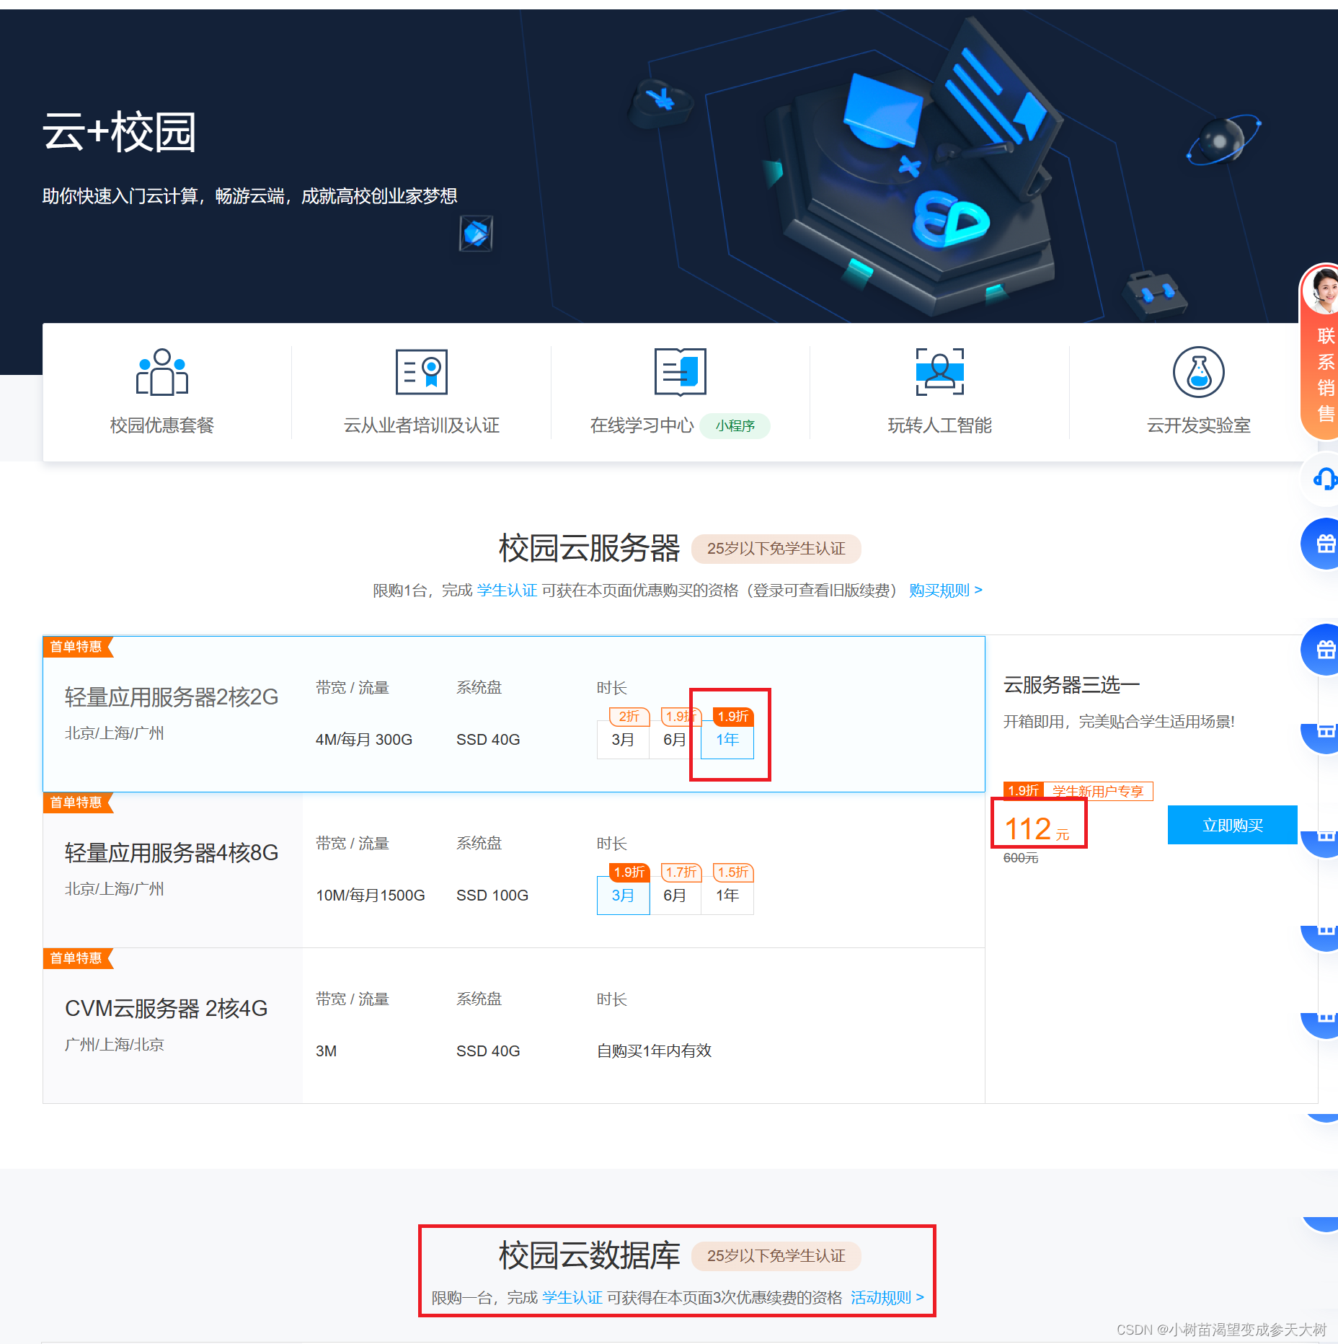Image resolution: width=1338 pixels, height=1344 pixels.
Task: Open the 云开发实验室 flask icon
Action: [1198, 372]
